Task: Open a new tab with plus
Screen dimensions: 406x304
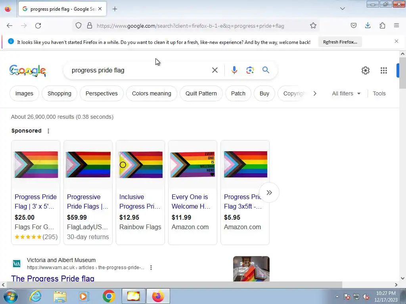Action: click(115, 9)
